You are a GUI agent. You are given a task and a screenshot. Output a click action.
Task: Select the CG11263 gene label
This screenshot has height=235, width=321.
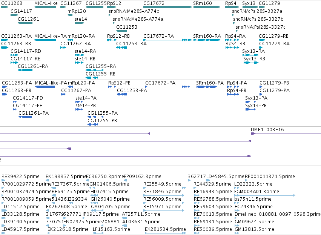click(x=12, y=3)
